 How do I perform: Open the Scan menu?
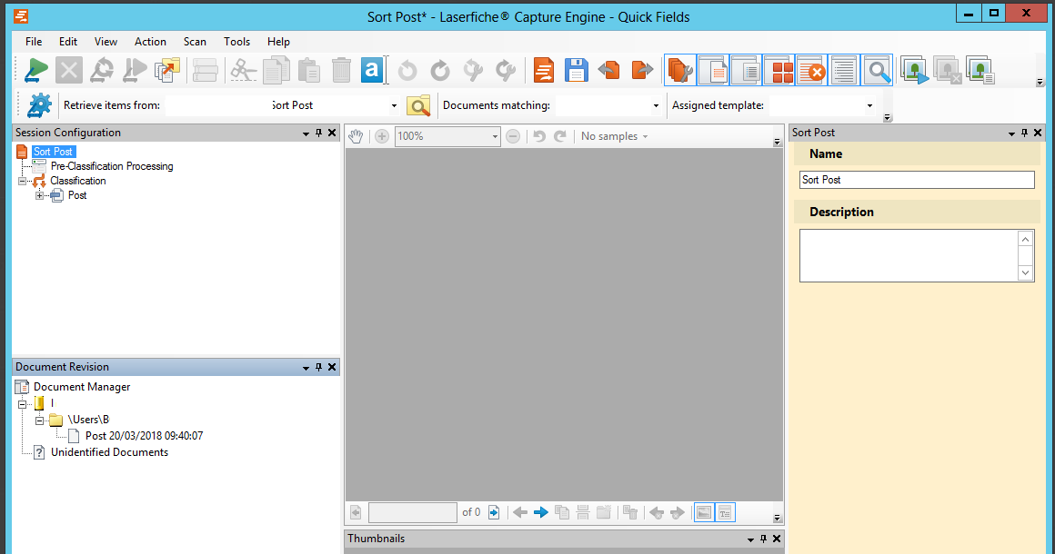[x=195, y=42]
